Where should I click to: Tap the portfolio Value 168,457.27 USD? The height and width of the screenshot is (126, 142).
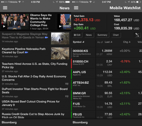(x=126, y=20)
